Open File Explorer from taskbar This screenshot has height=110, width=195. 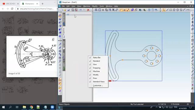(24, 107)
